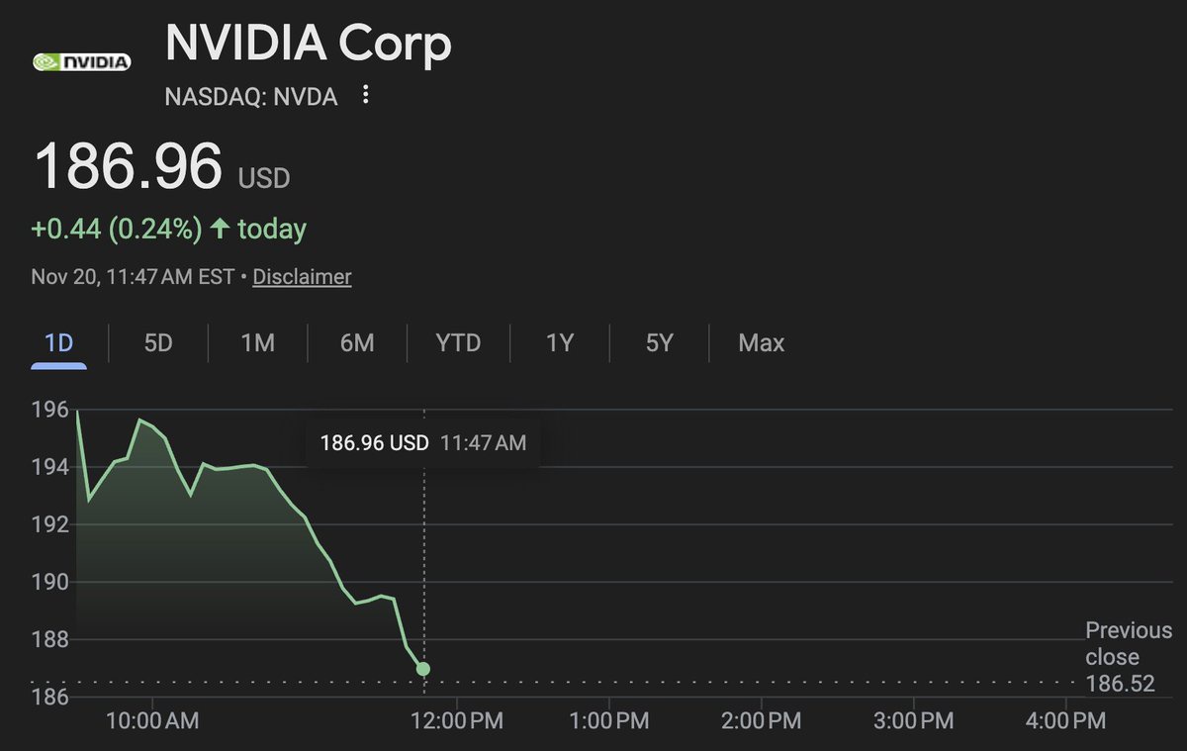1187x751 pixels.
Task: Click the +0.44 (0.24%) change text
Action: tap(117, 230)
